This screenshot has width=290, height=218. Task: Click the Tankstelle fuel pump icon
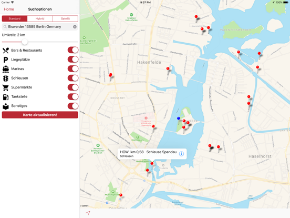pyautogui.click(x=6, y=97)
